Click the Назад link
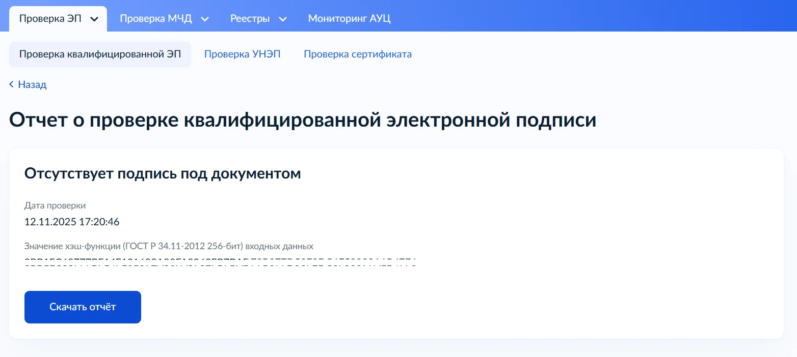Image resolution: width=797 pixels, height=357 pixels. click(32, 84)
